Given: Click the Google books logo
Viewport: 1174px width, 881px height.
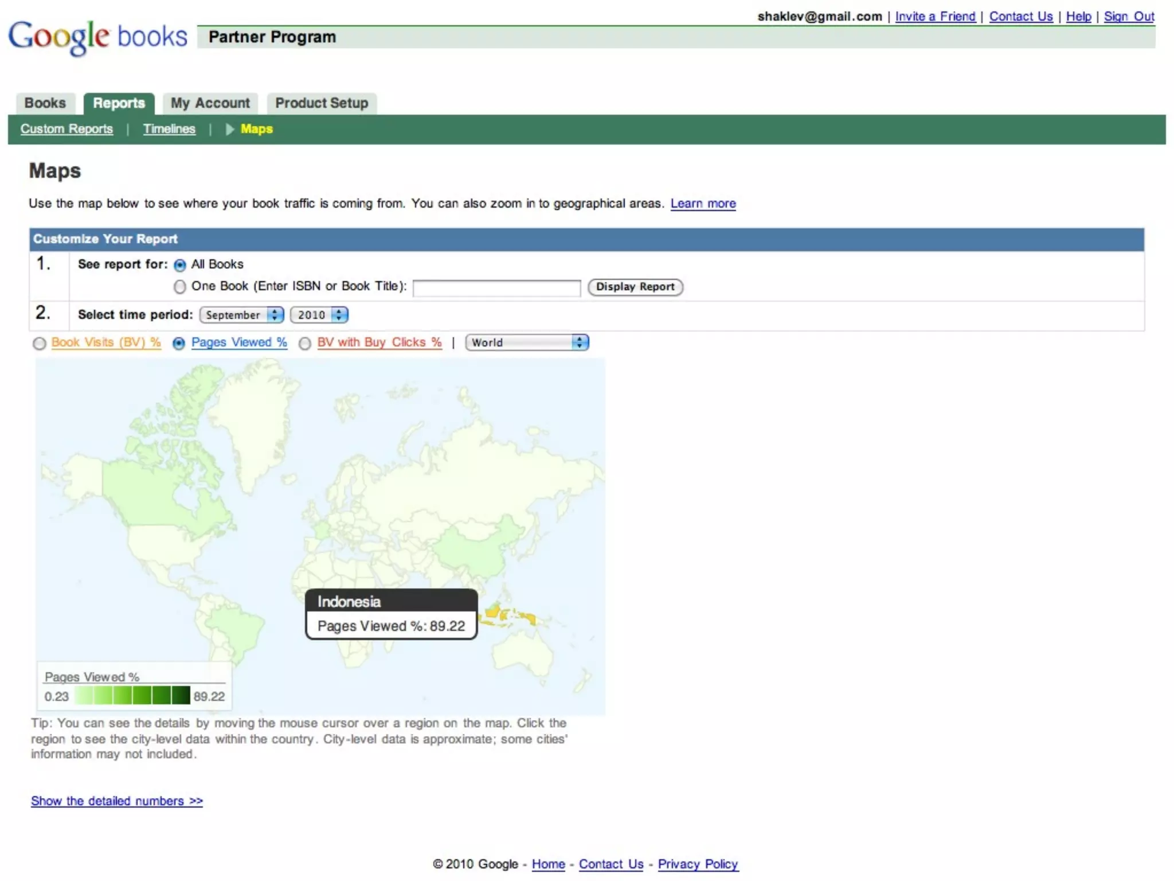Looking at the screenshot, I should [x=97, y=37].
